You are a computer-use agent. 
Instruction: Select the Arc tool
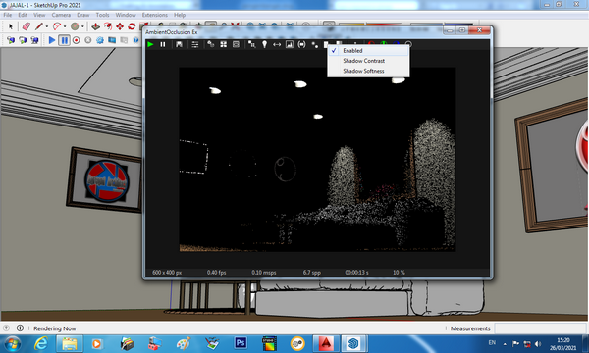point(56,26)
